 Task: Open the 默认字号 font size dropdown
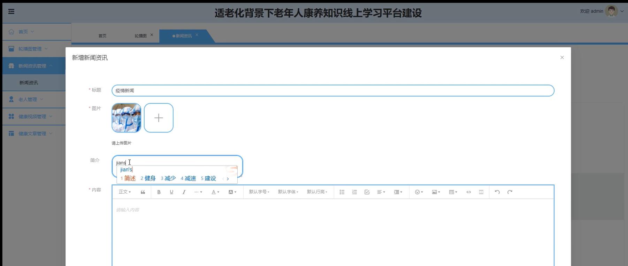pyautogui.click(x=259, y=192)
